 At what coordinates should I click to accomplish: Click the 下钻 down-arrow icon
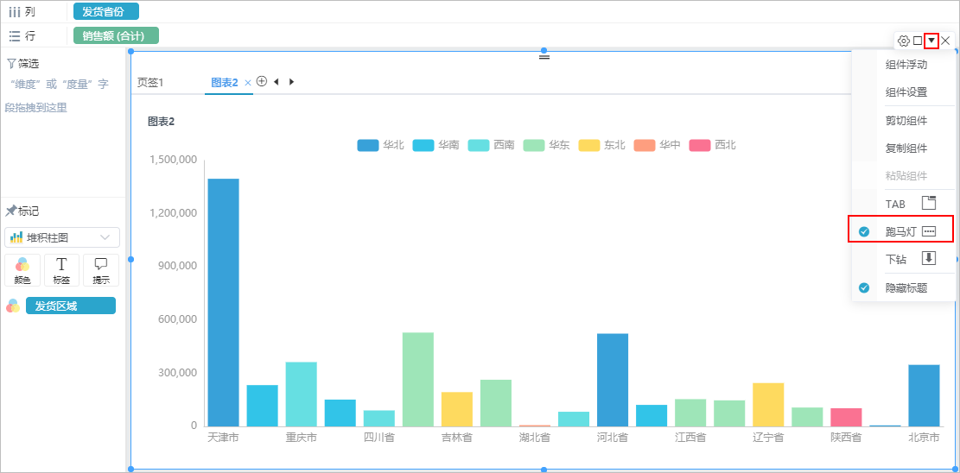tap(930, 258)
